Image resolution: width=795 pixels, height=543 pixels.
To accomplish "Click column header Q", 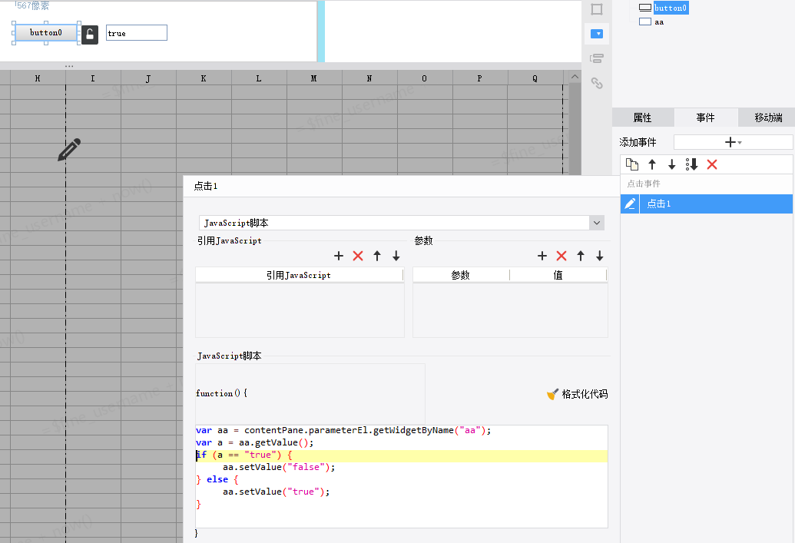I will click(x=535, y=78).
